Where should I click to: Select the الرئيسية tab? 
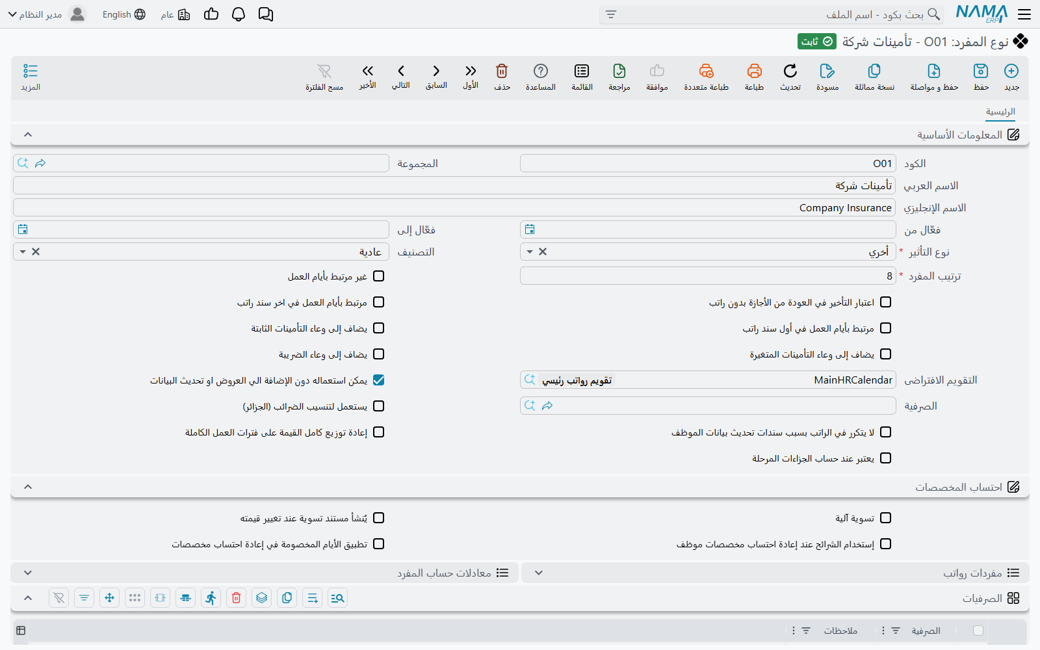[1000, 112]
